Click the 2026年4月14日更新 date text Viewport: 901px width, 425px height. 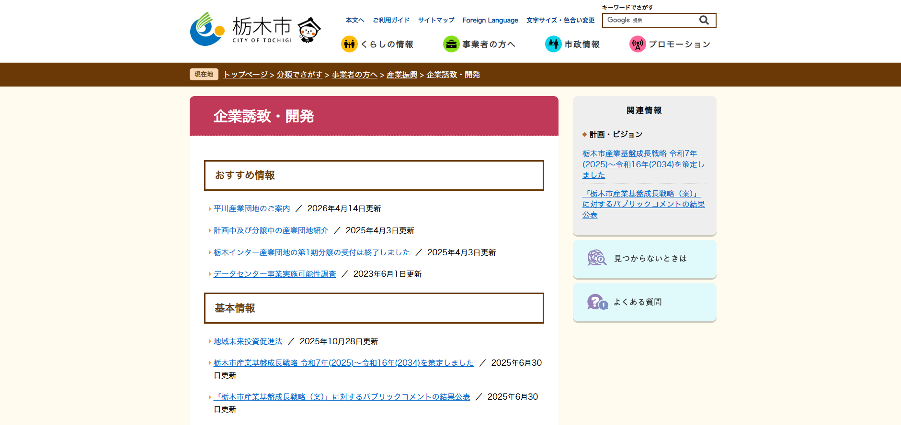point(344,208)
